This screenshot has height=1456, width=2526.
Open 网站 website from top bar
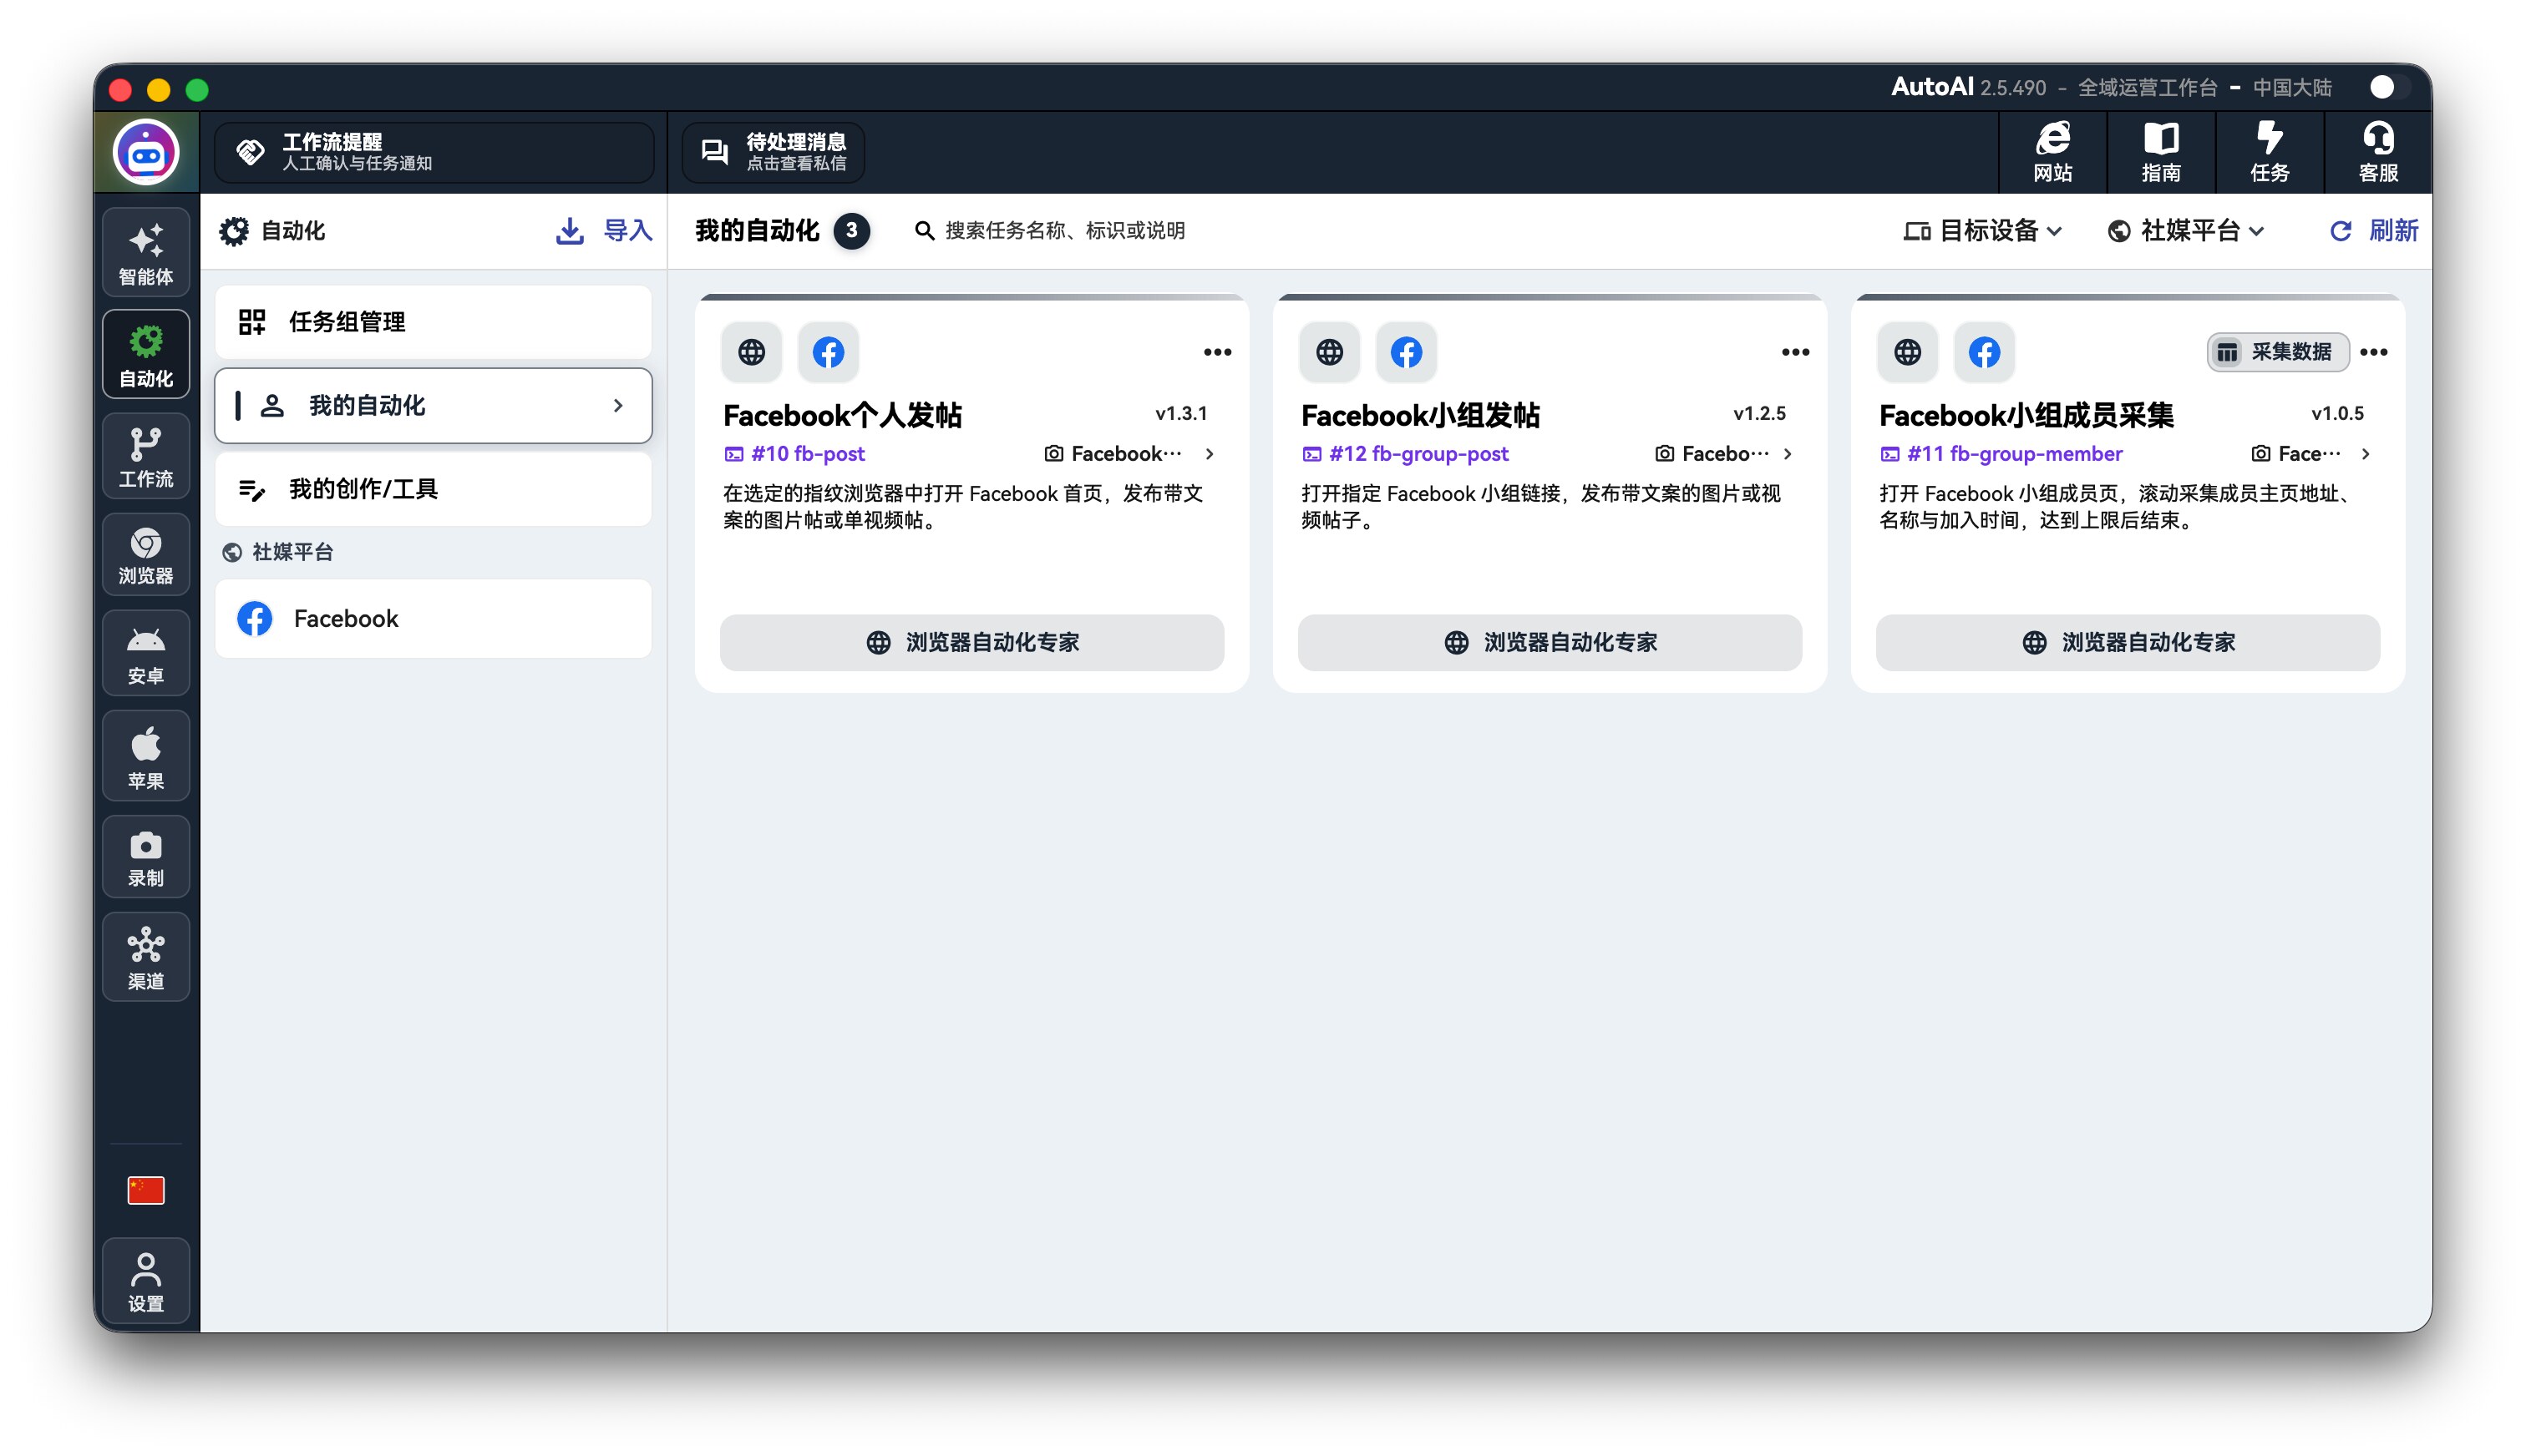tap(2052, 152)
